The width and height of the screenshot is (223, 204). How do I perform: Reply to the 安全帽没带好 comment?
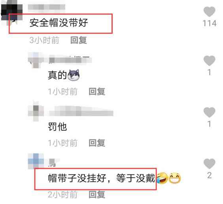tap(79, 40)
